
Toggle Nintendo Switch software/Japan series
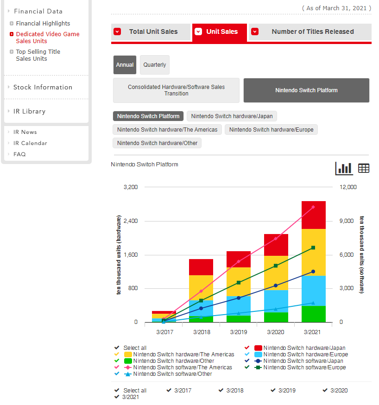click(247, 361)
